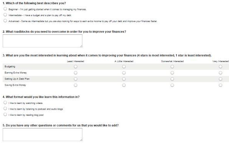Mark Budgeting as Least Interested

pos(76,67)
